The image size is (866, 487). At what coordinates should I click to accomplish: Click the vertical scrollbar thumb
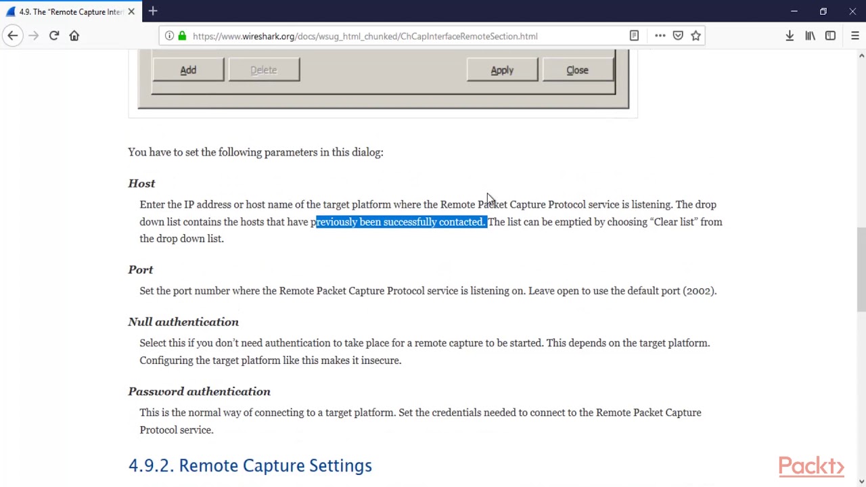click(861, 269)
